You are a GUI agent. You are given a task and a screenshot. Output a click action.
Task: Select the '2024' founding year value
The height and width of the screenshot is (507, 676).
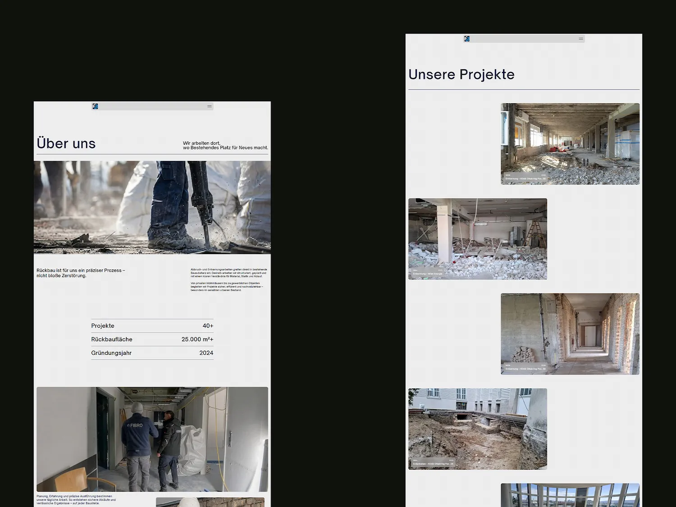pyautogui.click(x=206, y=353)
